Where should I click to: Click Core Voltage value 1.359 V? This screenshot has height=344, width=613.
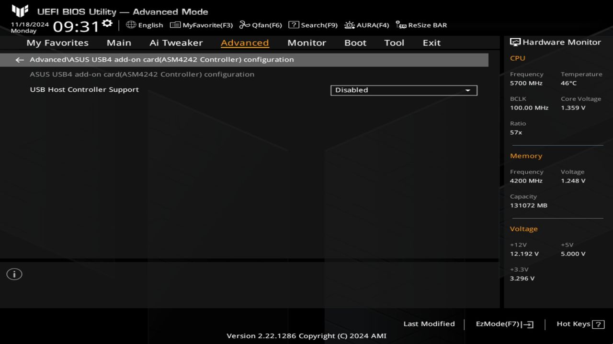point(573,108)
